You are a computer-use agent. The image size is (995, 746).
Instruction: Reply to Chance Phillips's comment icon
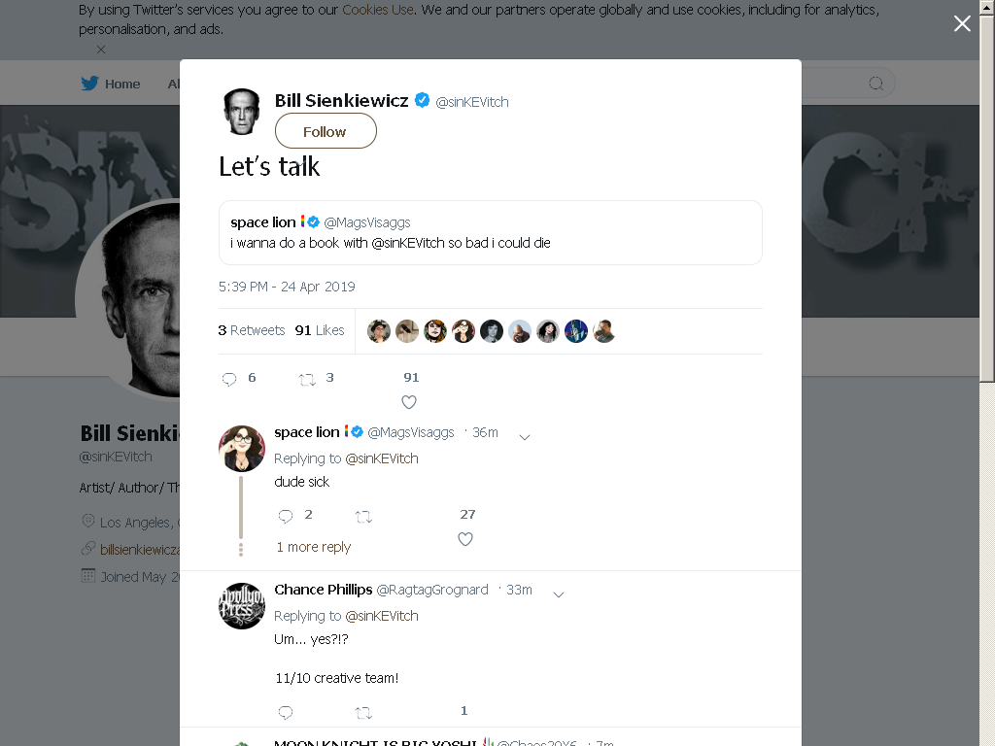coord(286,712)
